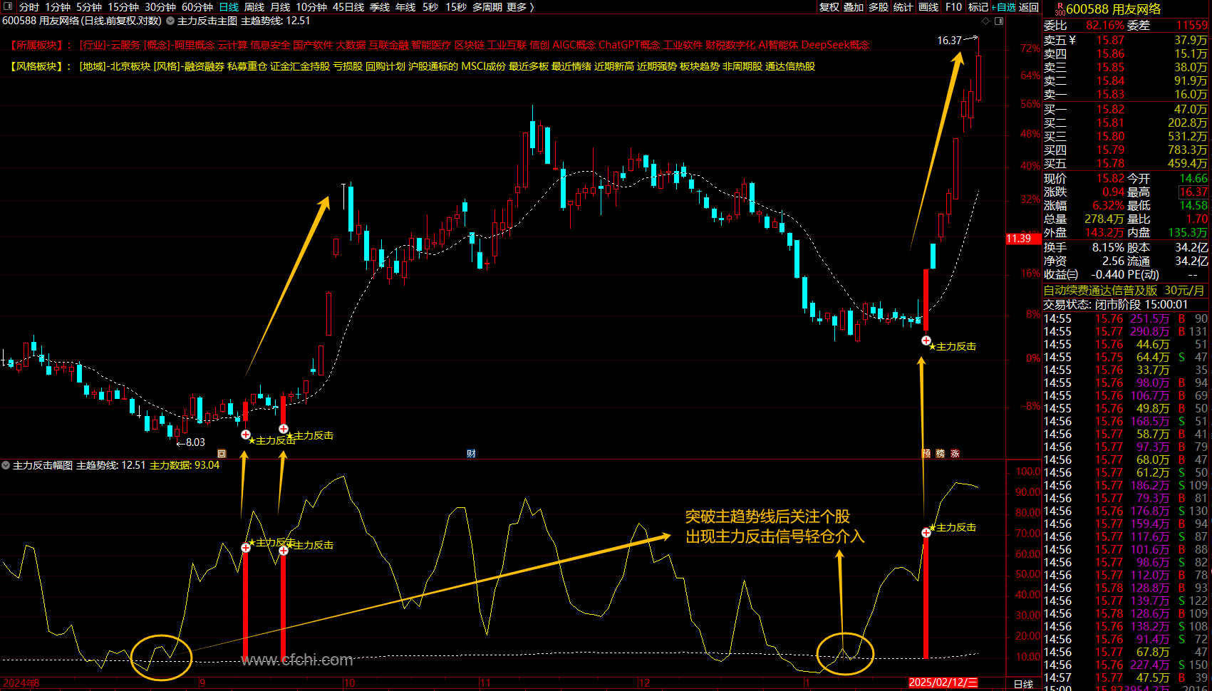
Task: Click the 最高 16.37 value
Action: [x=1193, y=192]
